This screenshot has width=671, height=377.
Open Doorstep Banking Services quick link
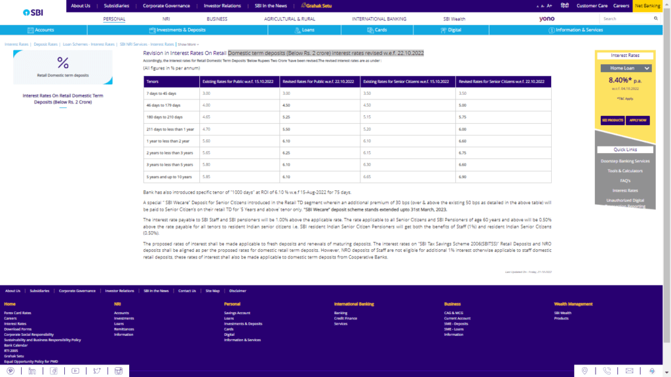click(x=624, y=161)
